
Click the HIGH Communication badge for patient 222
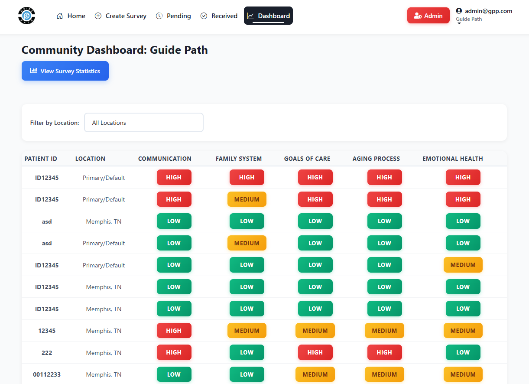click(x=174, y=352)
